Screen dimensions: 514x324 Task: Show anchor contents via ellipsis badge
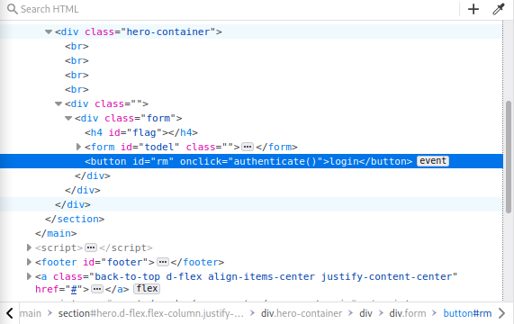tap(96, 289)
